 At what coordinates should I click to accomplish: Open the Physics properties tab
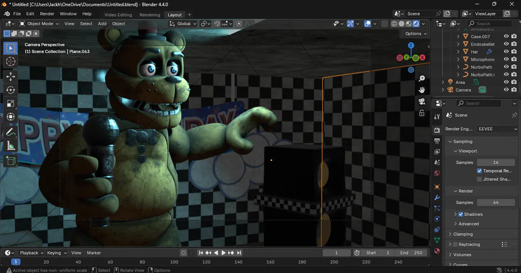(437, 219)
